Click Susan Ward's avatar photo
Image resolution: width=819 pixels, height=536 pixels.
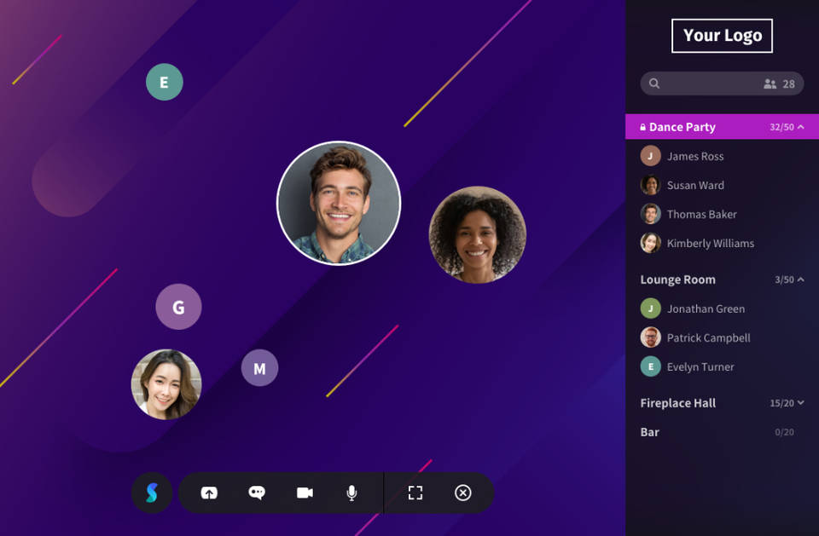click(x=650, y=185)
